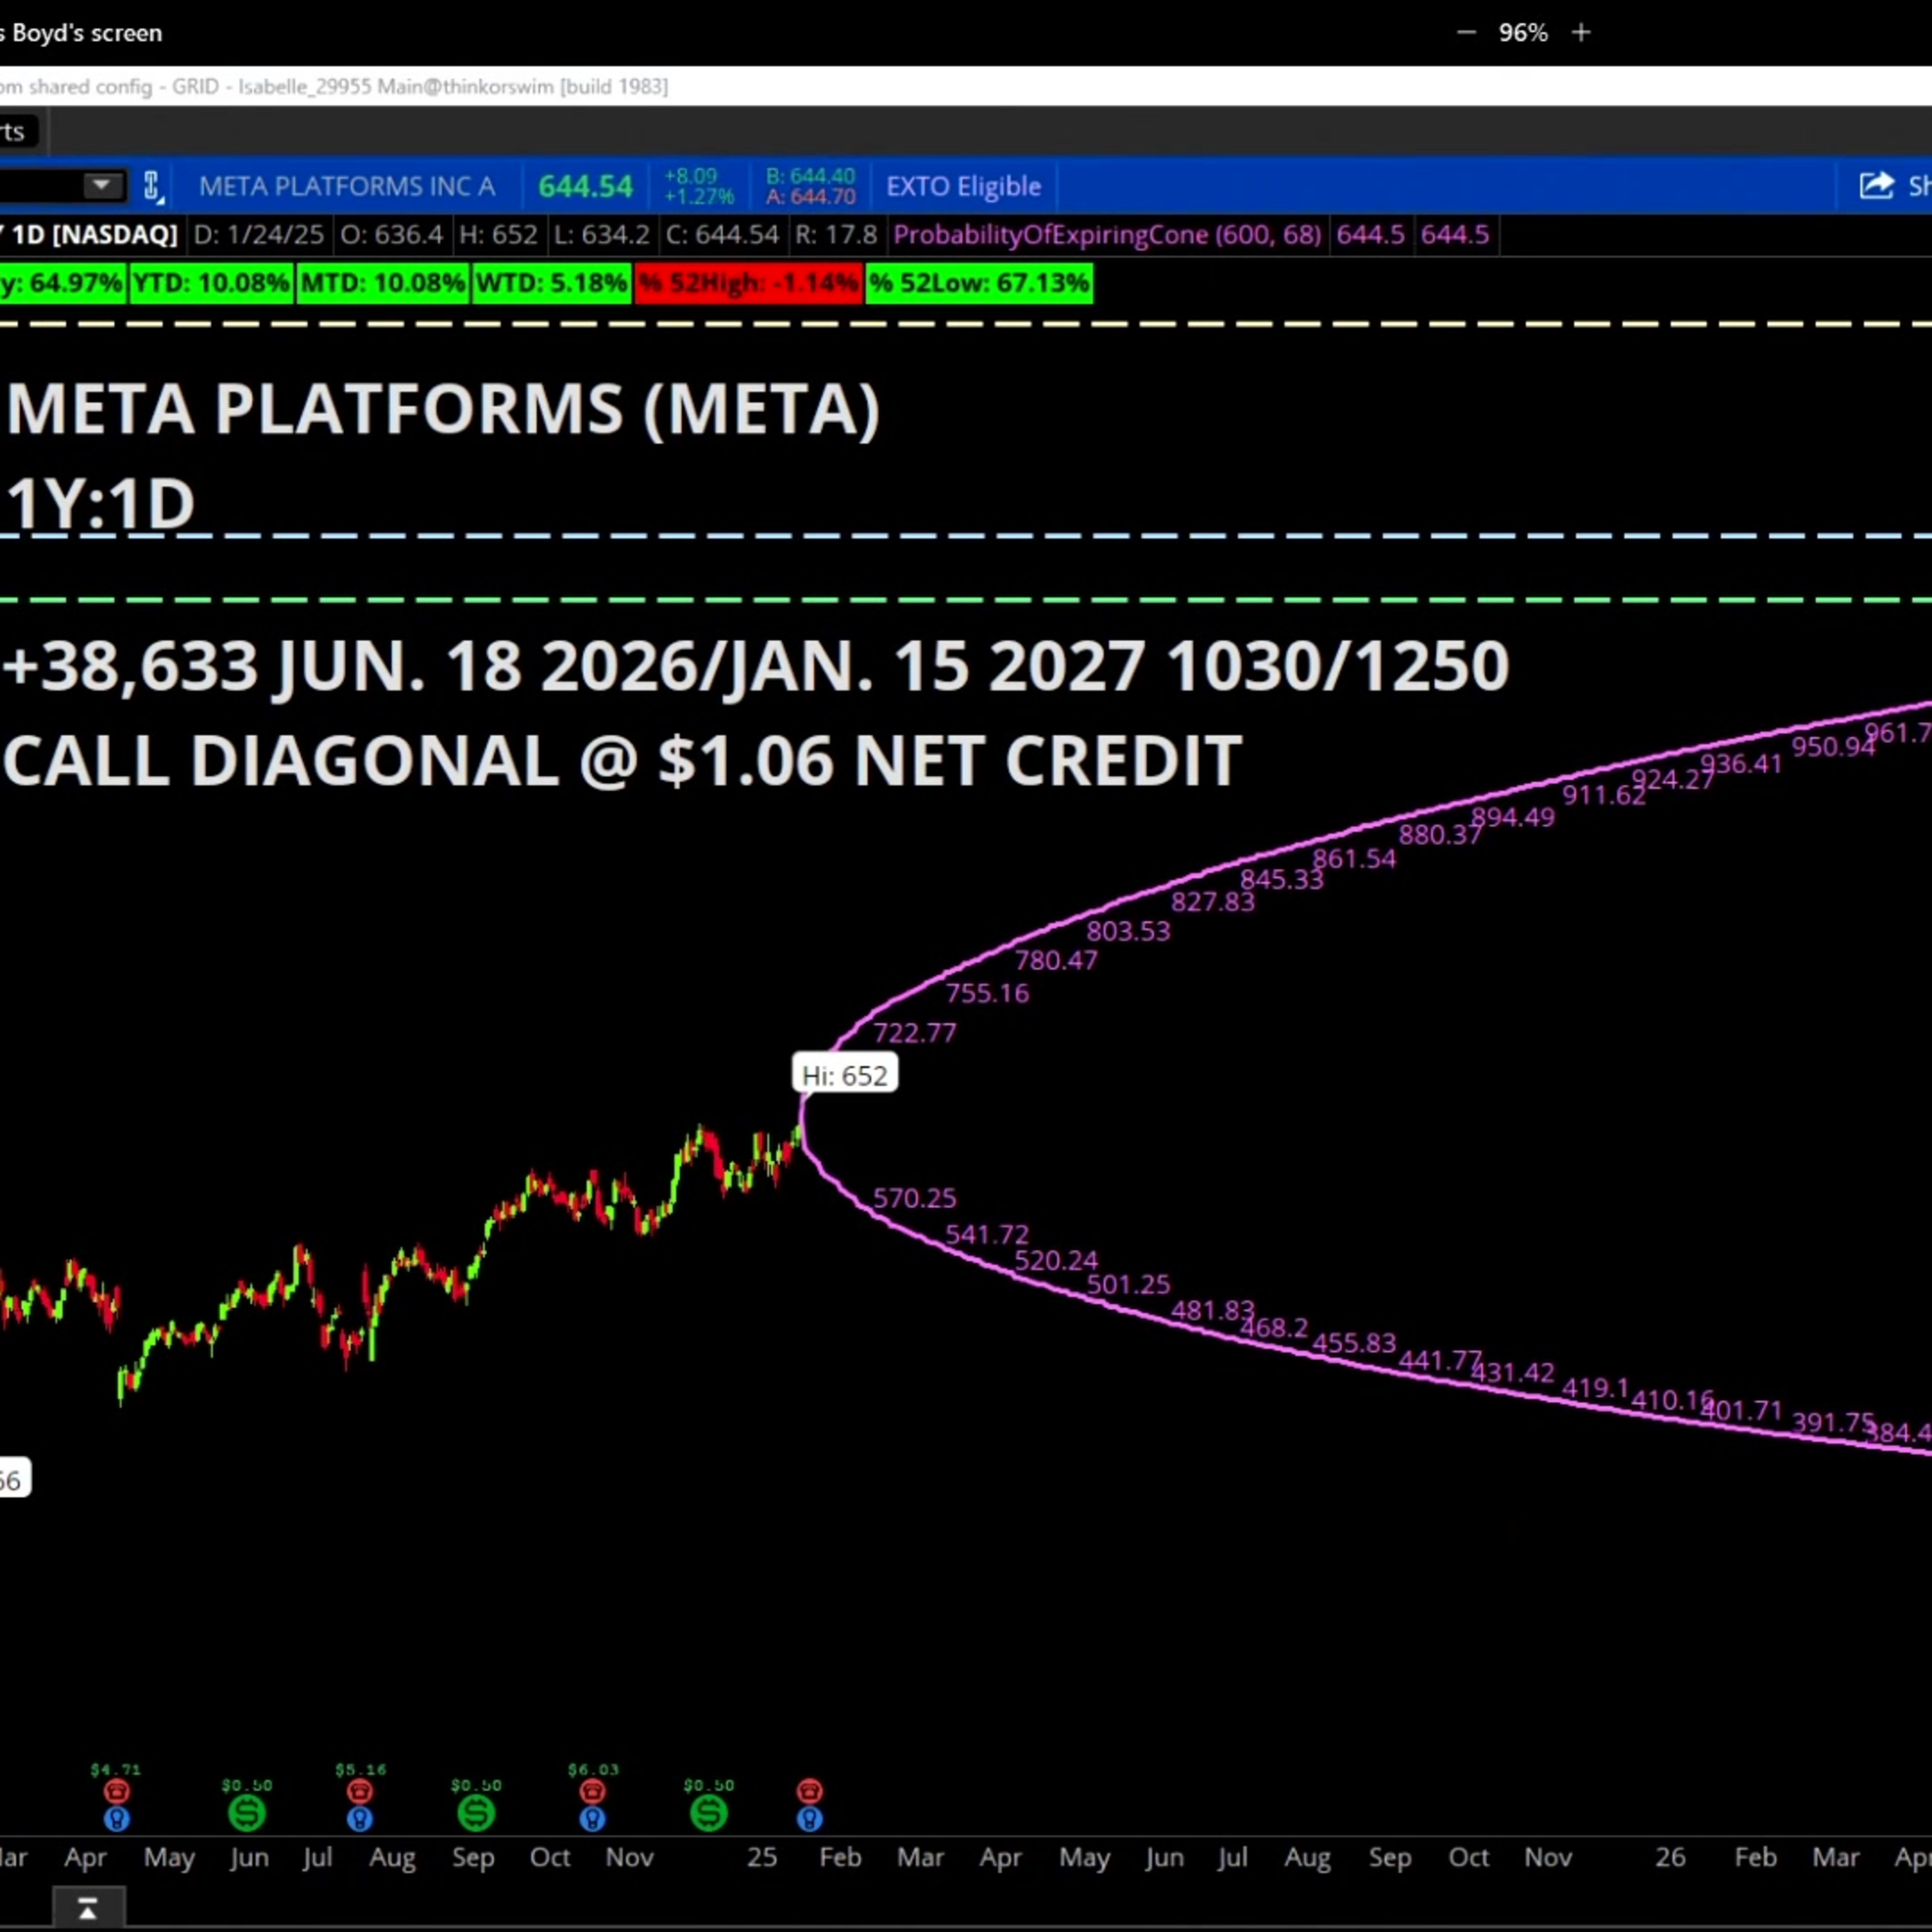Click the 803.53 upper cone value

click(1128, 932)
